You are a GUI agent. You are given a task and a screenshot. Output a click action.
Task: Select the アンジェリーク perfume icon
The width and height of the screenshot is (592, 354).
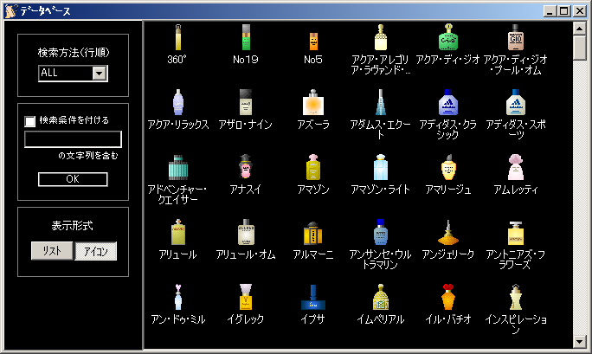coord(448,233)
